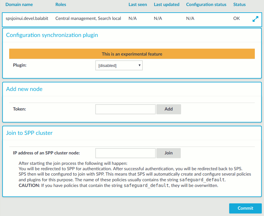Click the N/A value under Last seen
The width and height of the screenshot is (264, 216).
133,19
